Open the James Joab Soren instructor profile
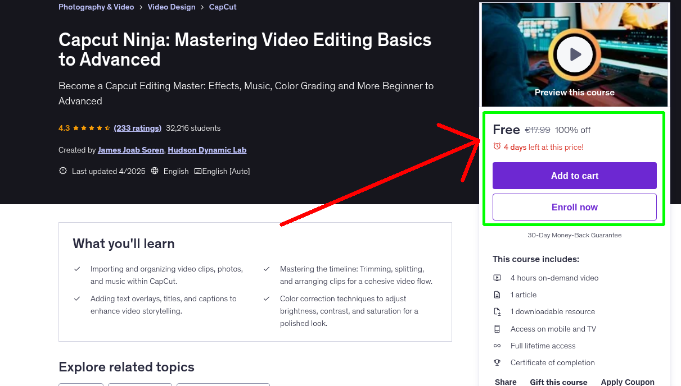Image resolution: width=681 pixels, height=386 pixels. pyautogui.click(x=132, y=150)
